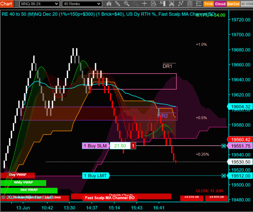This screenshot has width=253, height=212.
Task: Click the 1 Buy SLM order label
Action: pyautogui.click(x=96, y=146)
